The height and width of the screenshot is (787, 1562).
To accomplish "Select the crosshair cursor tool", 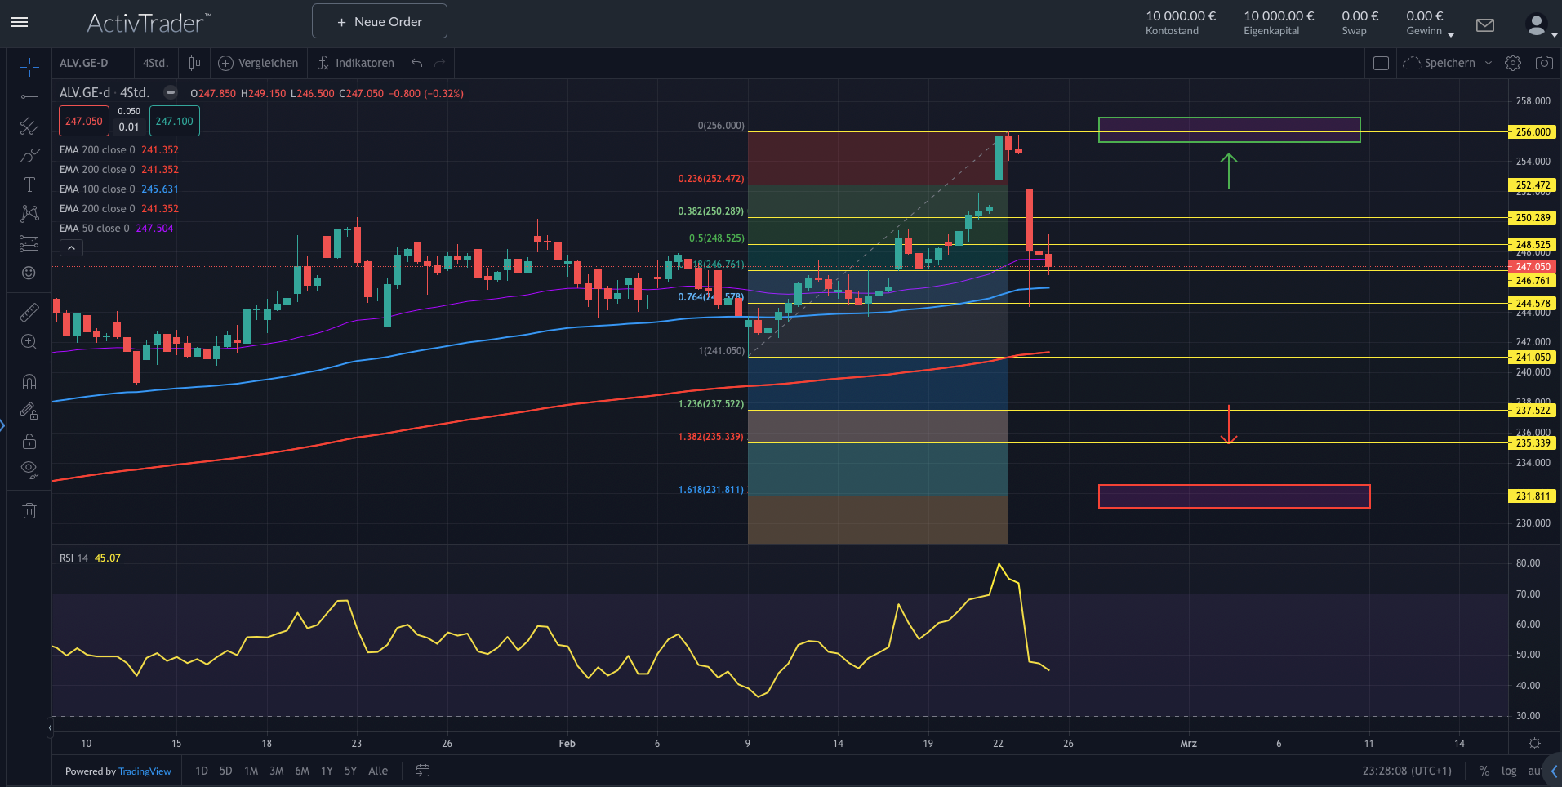I will [x=29, y=66].
